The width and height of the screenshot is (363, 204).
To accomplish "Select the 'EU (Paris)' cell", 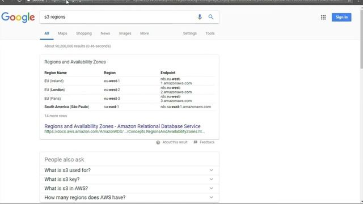I will coord(53,99).
